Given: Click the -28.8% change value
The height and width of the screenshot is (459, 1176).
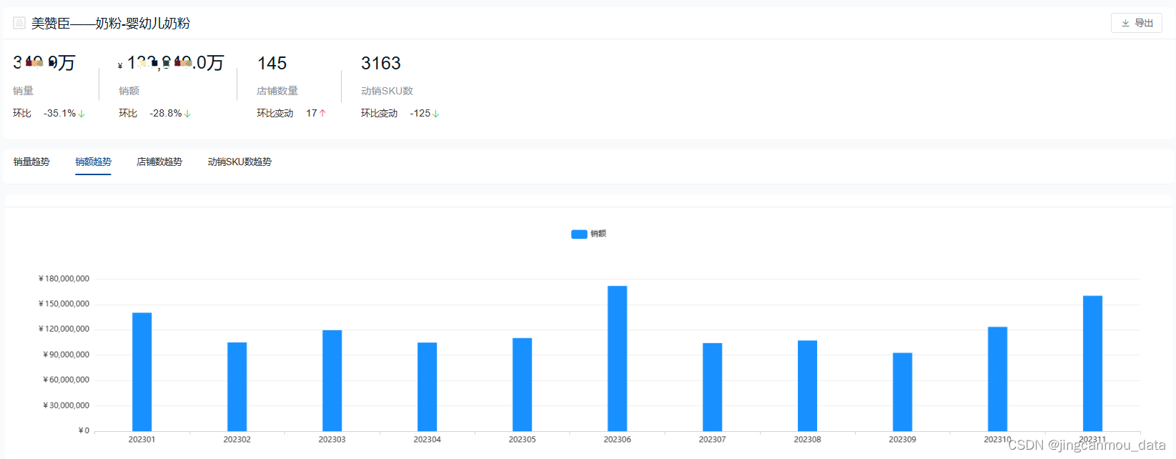Looking at the screenshot, I should coord(166,113).
